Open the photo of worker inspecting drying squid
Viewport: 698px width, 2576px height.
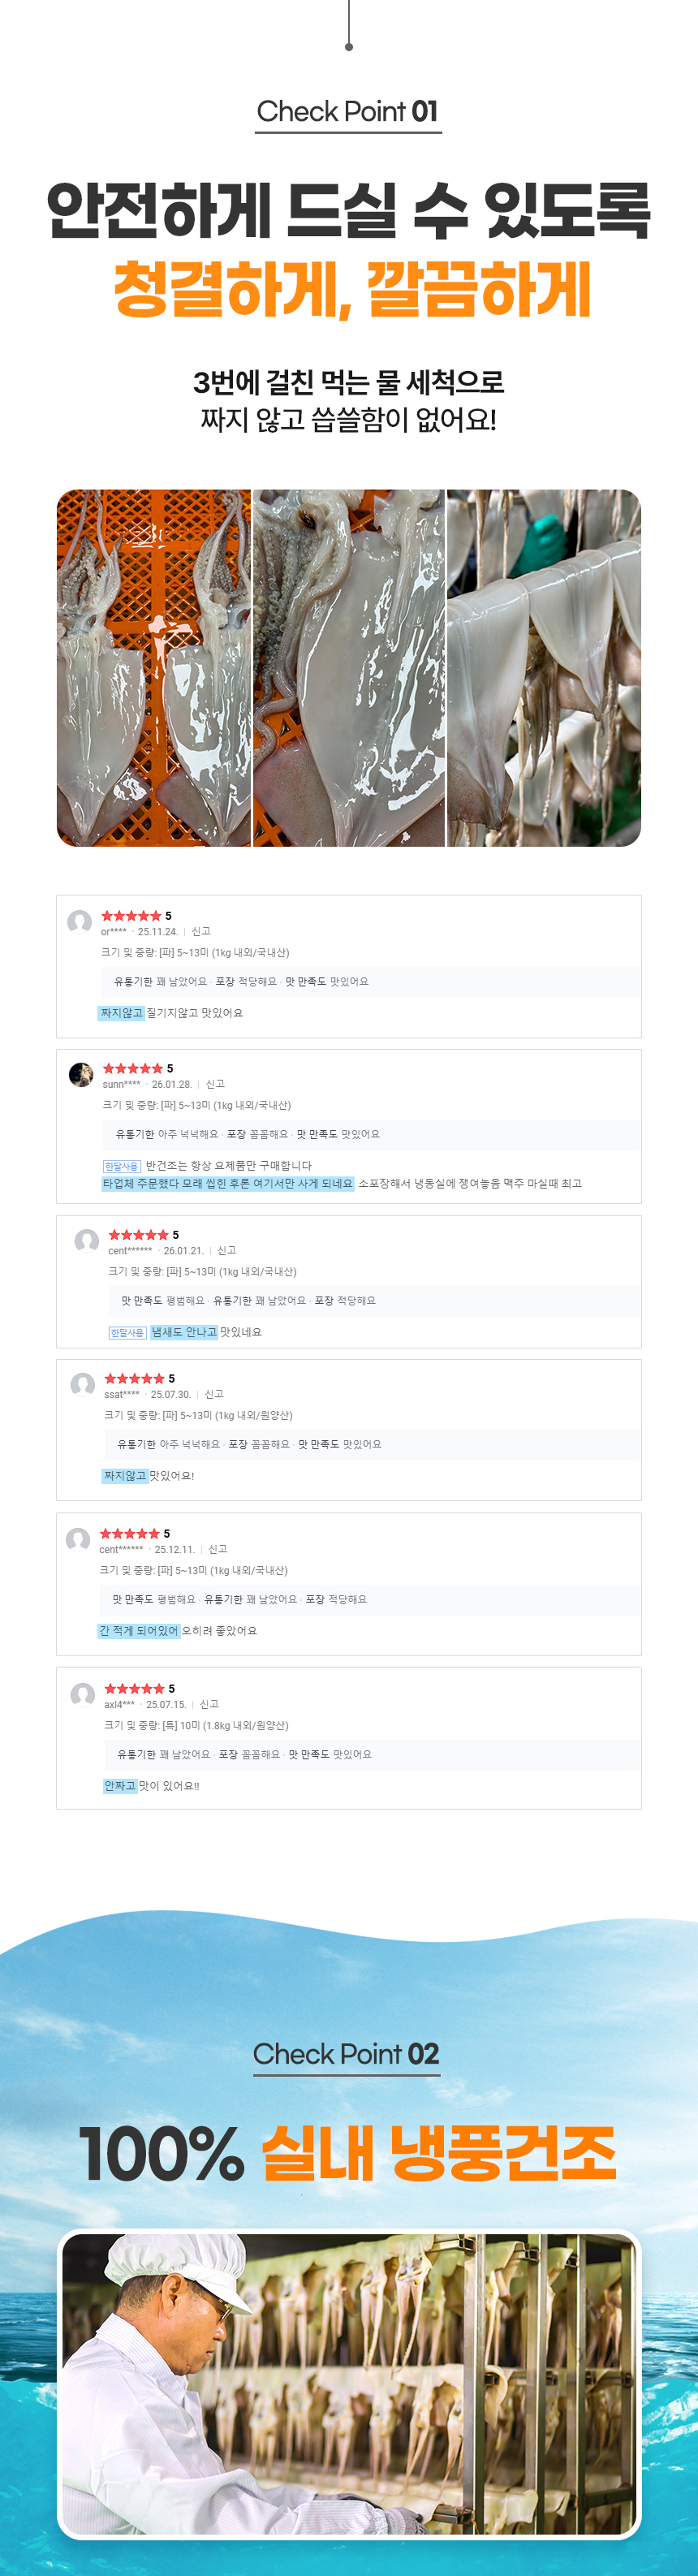pyautogui.click(x=348, y=2385)
